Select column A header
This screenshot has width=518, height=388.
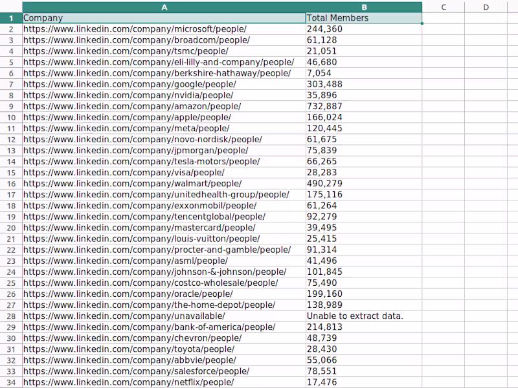(x=164, y=7)
